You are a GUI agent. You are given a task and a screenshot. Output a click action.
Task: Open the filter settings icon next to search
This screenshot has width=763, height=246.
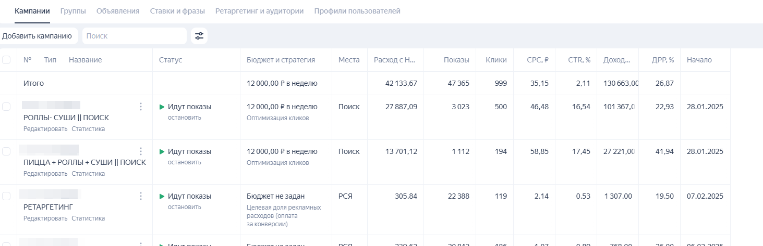coord(199,36)
